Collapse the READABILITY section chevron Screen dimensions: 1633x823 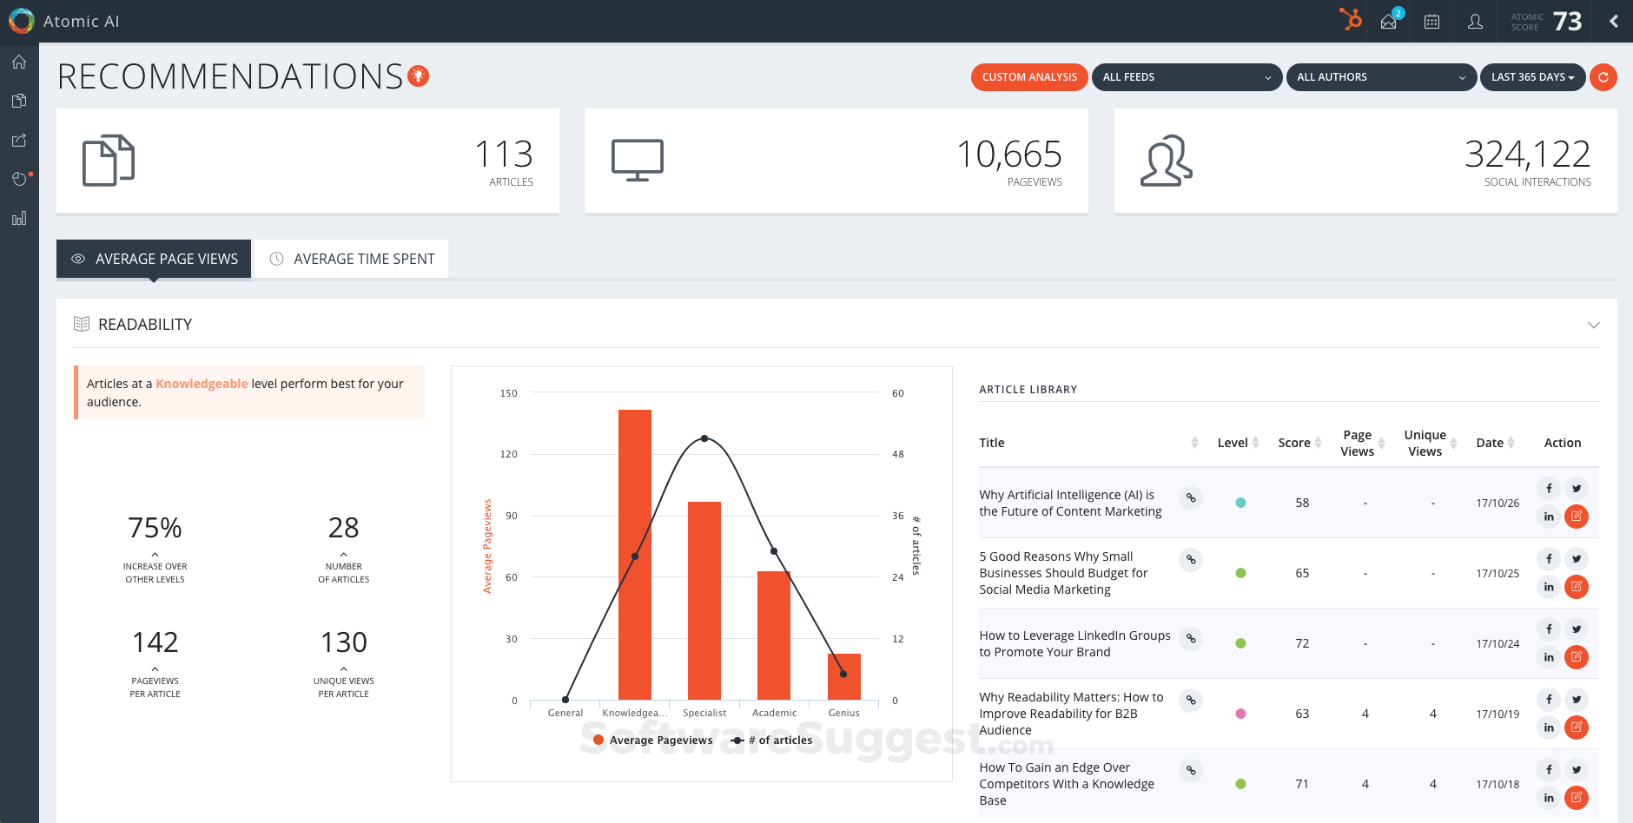[1594, 325]
